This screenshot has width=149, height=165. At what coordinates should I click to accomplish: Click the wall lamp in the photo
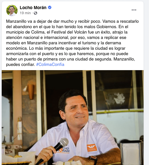tap(30, 91)
